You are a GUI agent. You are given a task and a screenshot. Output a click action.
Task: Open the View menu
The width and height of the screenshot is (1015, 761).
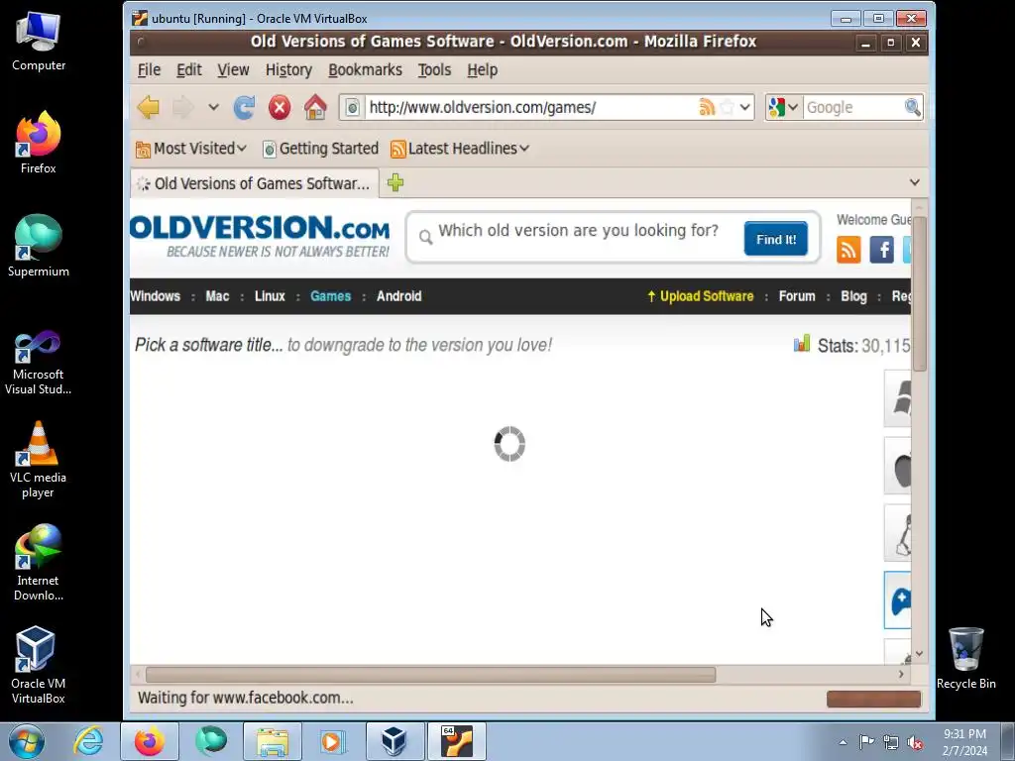click(233, 70)
